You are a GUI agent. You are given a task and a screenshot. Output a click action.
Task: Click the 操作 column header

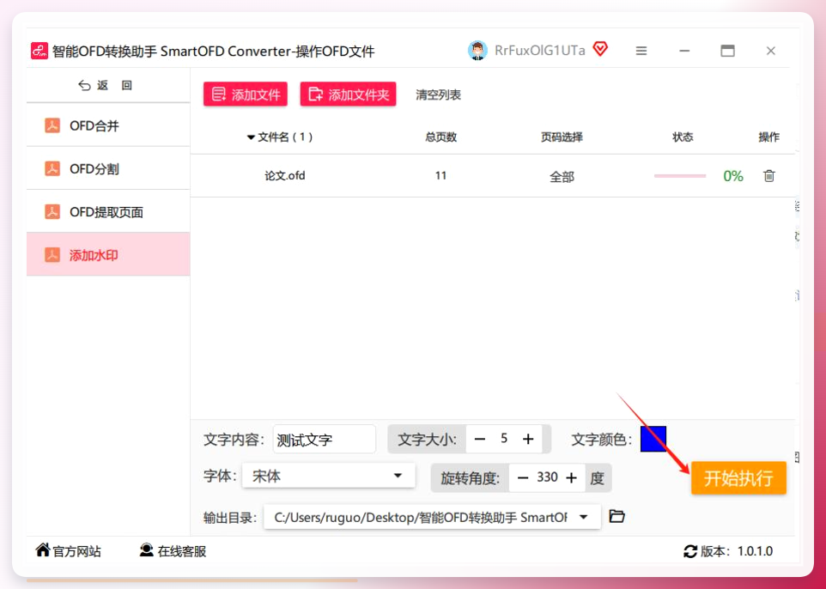(x=768, y=137)
